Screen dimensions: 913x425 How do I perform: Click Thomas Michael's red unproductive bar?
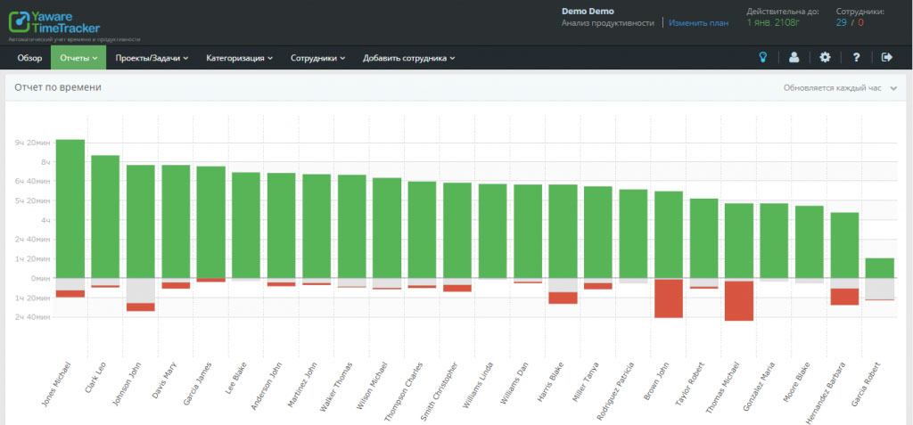point(739,300)
